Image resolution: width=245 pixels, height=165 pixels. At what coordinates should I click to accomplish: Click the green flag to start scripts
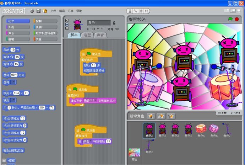coord(230,19)
